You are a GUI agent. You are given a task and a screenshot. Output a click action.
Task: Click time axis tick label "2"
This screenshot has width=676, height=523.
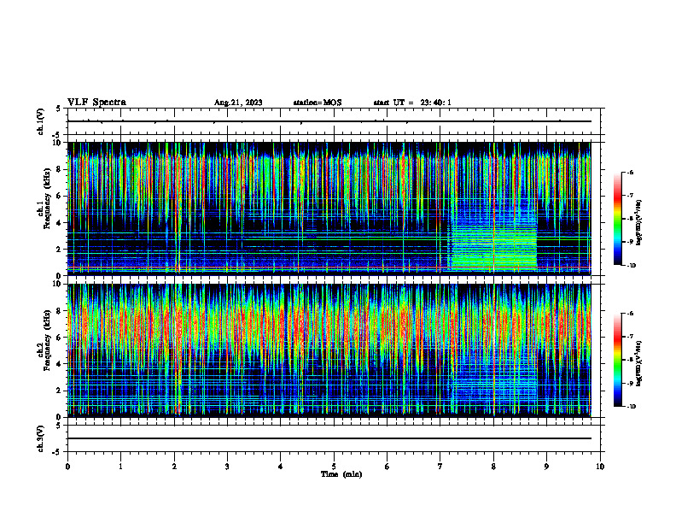coord(174,467)
